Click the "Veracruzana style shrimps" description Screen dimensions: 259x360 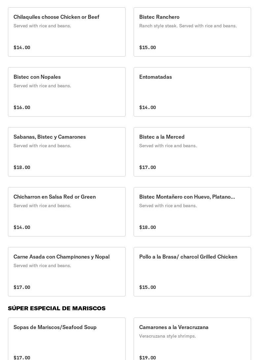tap(167, 336)
